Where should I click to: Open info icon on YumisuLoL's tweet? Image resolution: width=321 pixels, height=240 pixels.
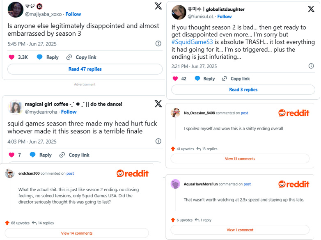click(311, 66)
